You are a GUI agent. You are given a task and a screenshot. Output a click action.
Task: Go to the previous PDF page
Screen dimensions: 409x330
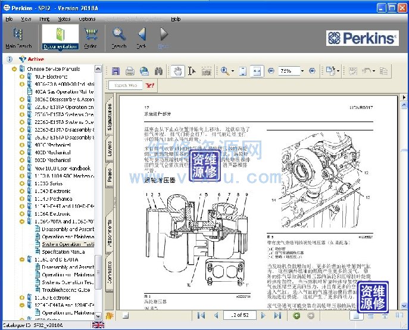click(x=216, y=316)
